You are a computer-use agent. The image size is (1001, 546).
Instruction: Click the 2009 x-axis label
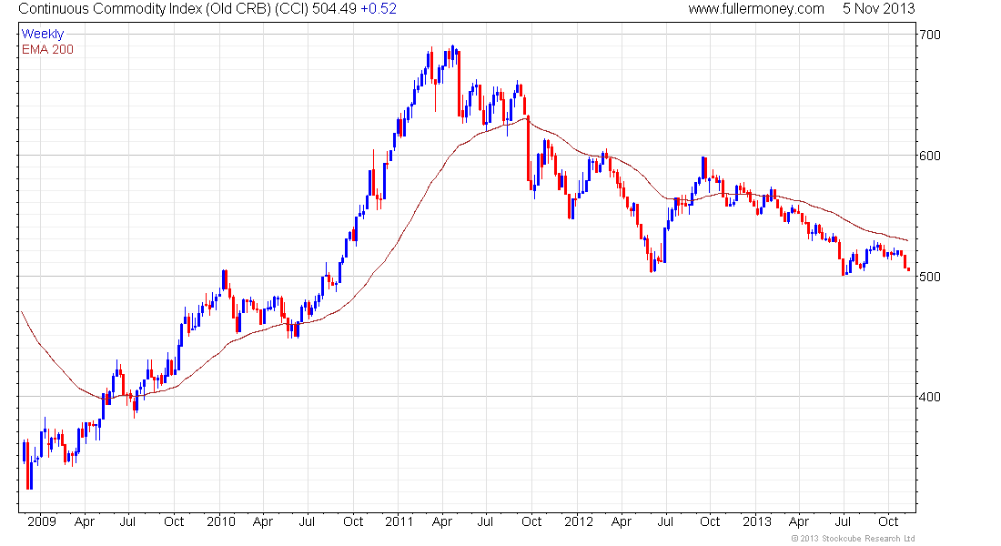coord(42,521)
